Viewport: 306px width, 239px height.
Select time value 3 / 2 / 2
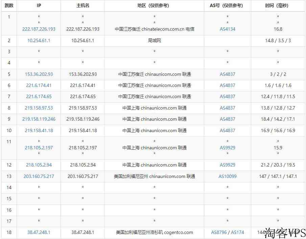[x=278, y=74]
